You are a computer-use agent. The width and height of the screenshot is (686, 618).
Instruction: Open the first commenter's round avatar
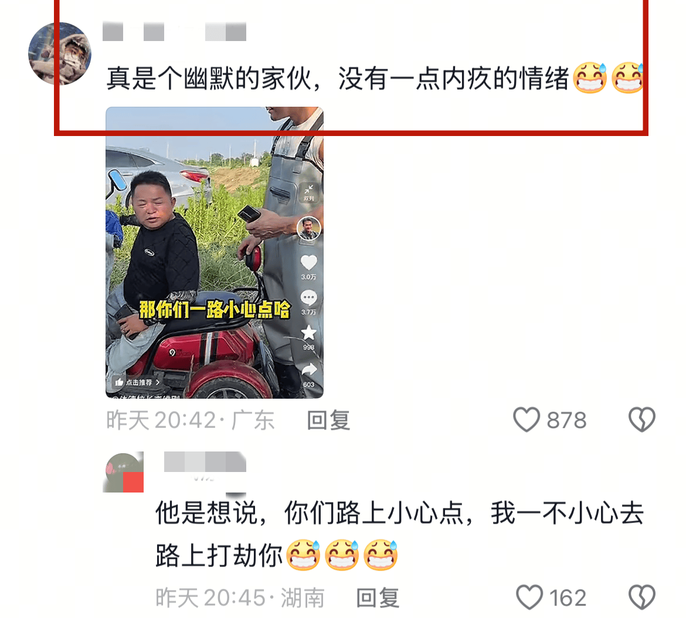click(x=60, y=54)
